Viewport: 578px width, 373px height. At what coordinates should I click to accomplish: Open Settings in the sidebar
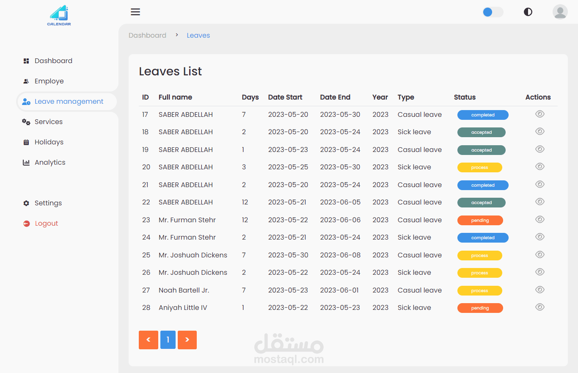click(x=48, y=203)
